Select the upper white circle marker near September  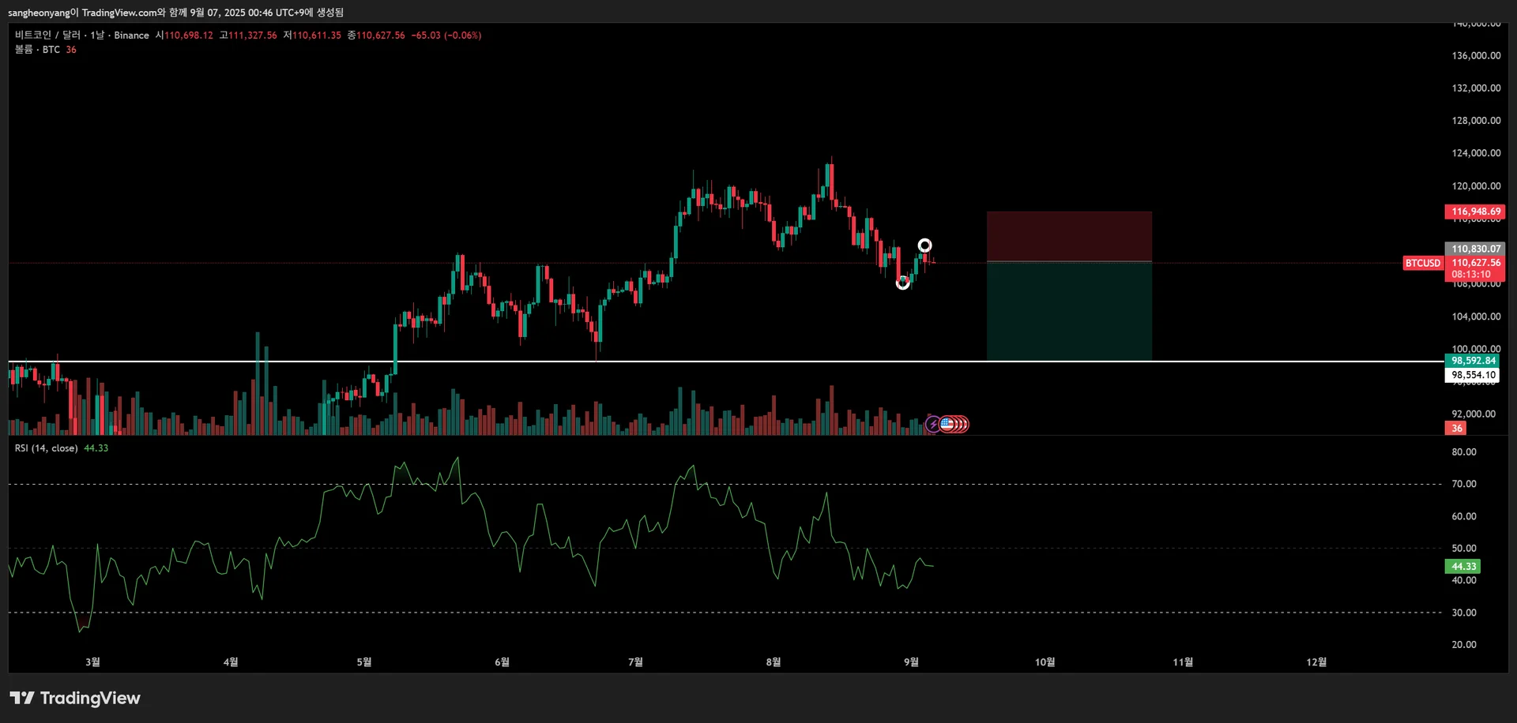[x=924, y=245]
